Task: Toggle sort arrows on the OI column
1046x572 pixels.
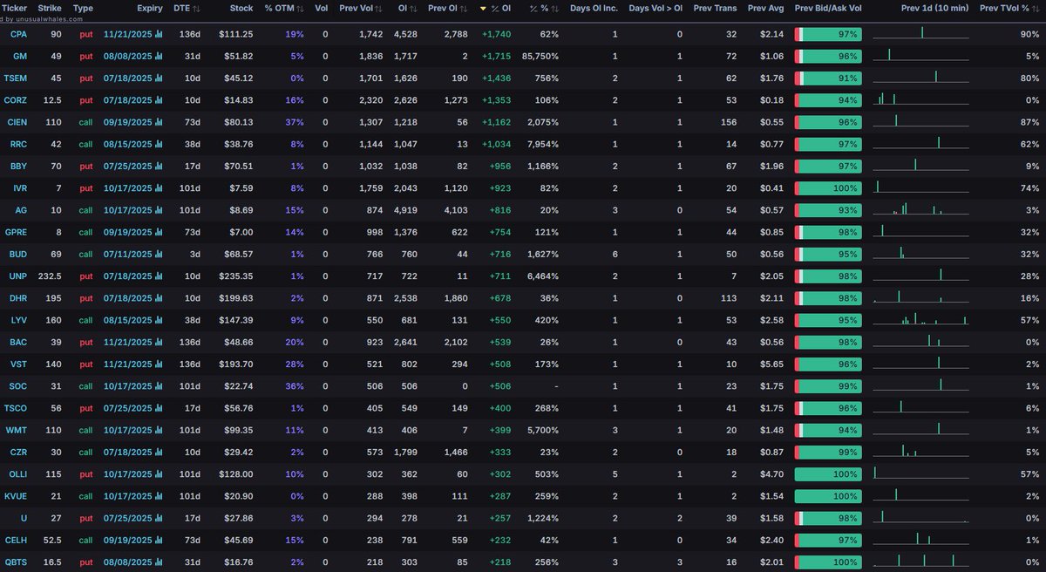Action: point(412,9)
